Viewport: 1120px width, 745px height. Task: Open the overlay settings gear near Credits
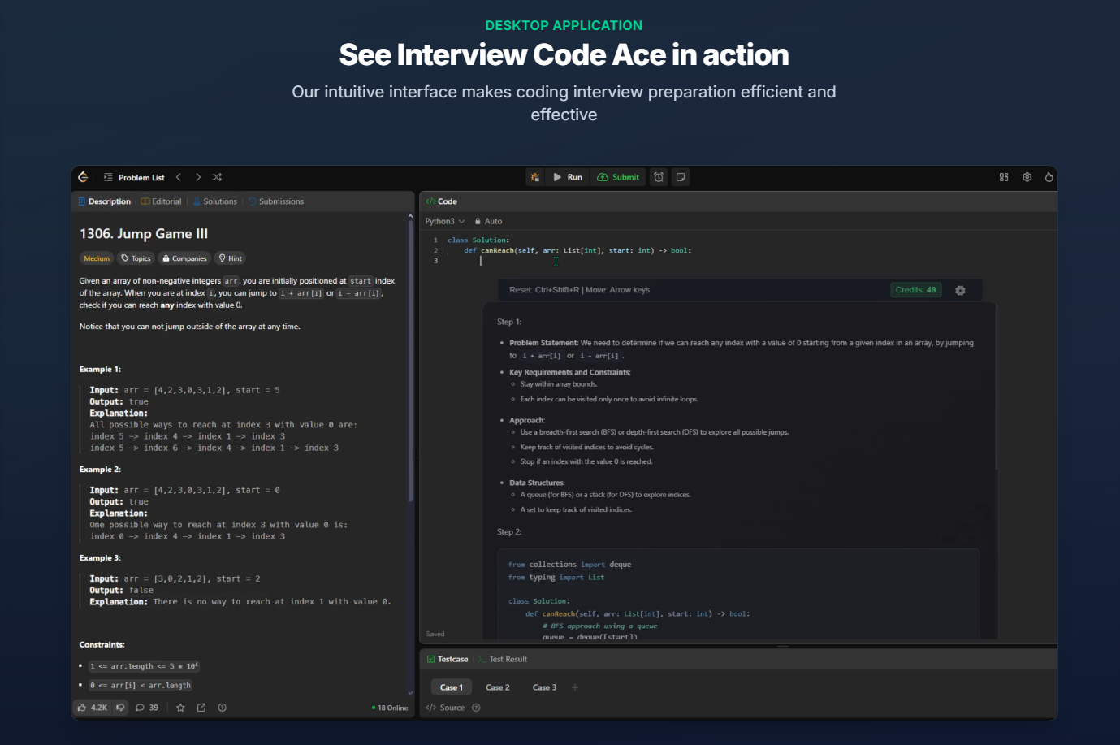(960, 290)
